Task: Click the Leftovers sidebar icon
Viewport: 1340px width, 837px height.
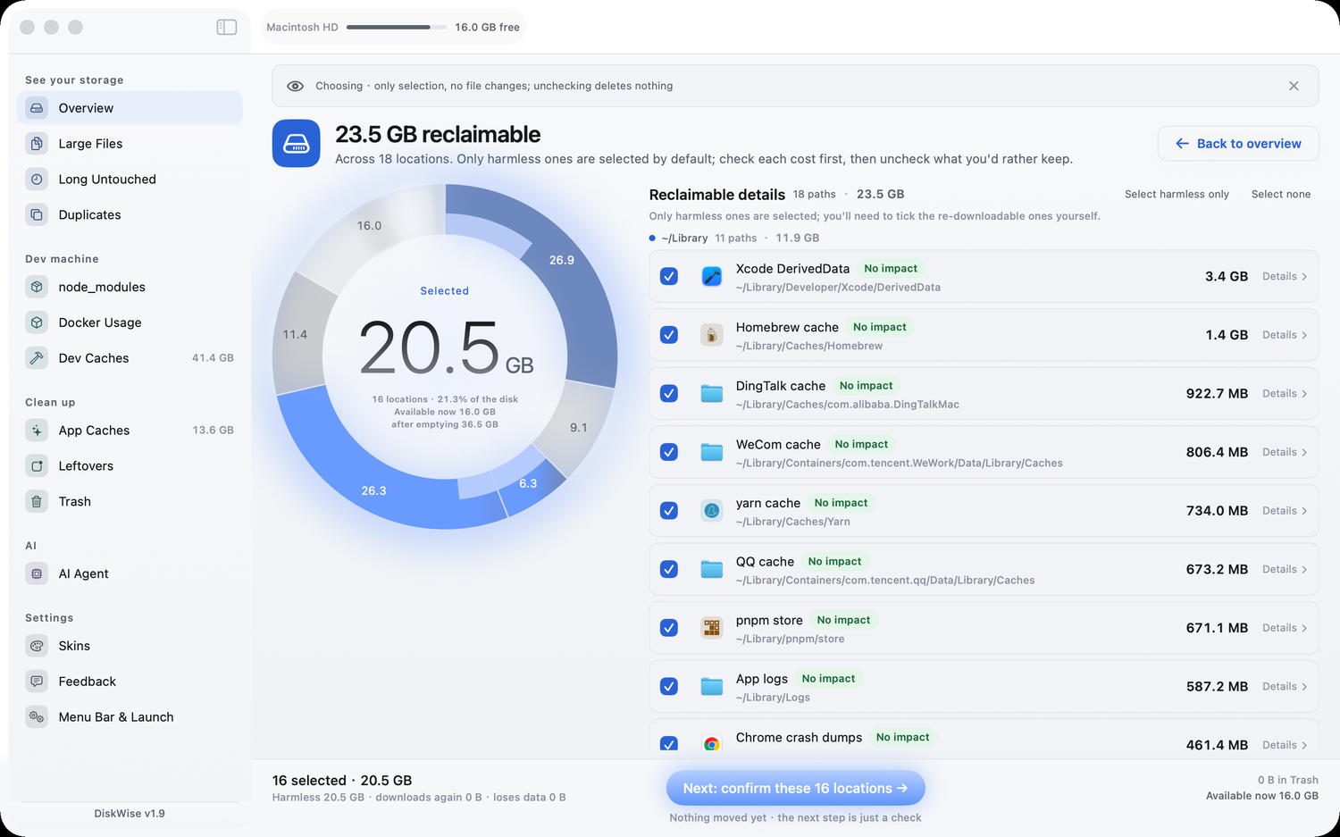Action: (x=37, y=465)
